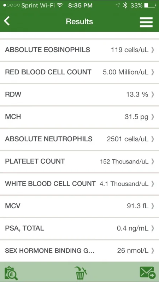Open the hamburger menu
This screenshot has height=282, width=159.
[x=146, y=22]
